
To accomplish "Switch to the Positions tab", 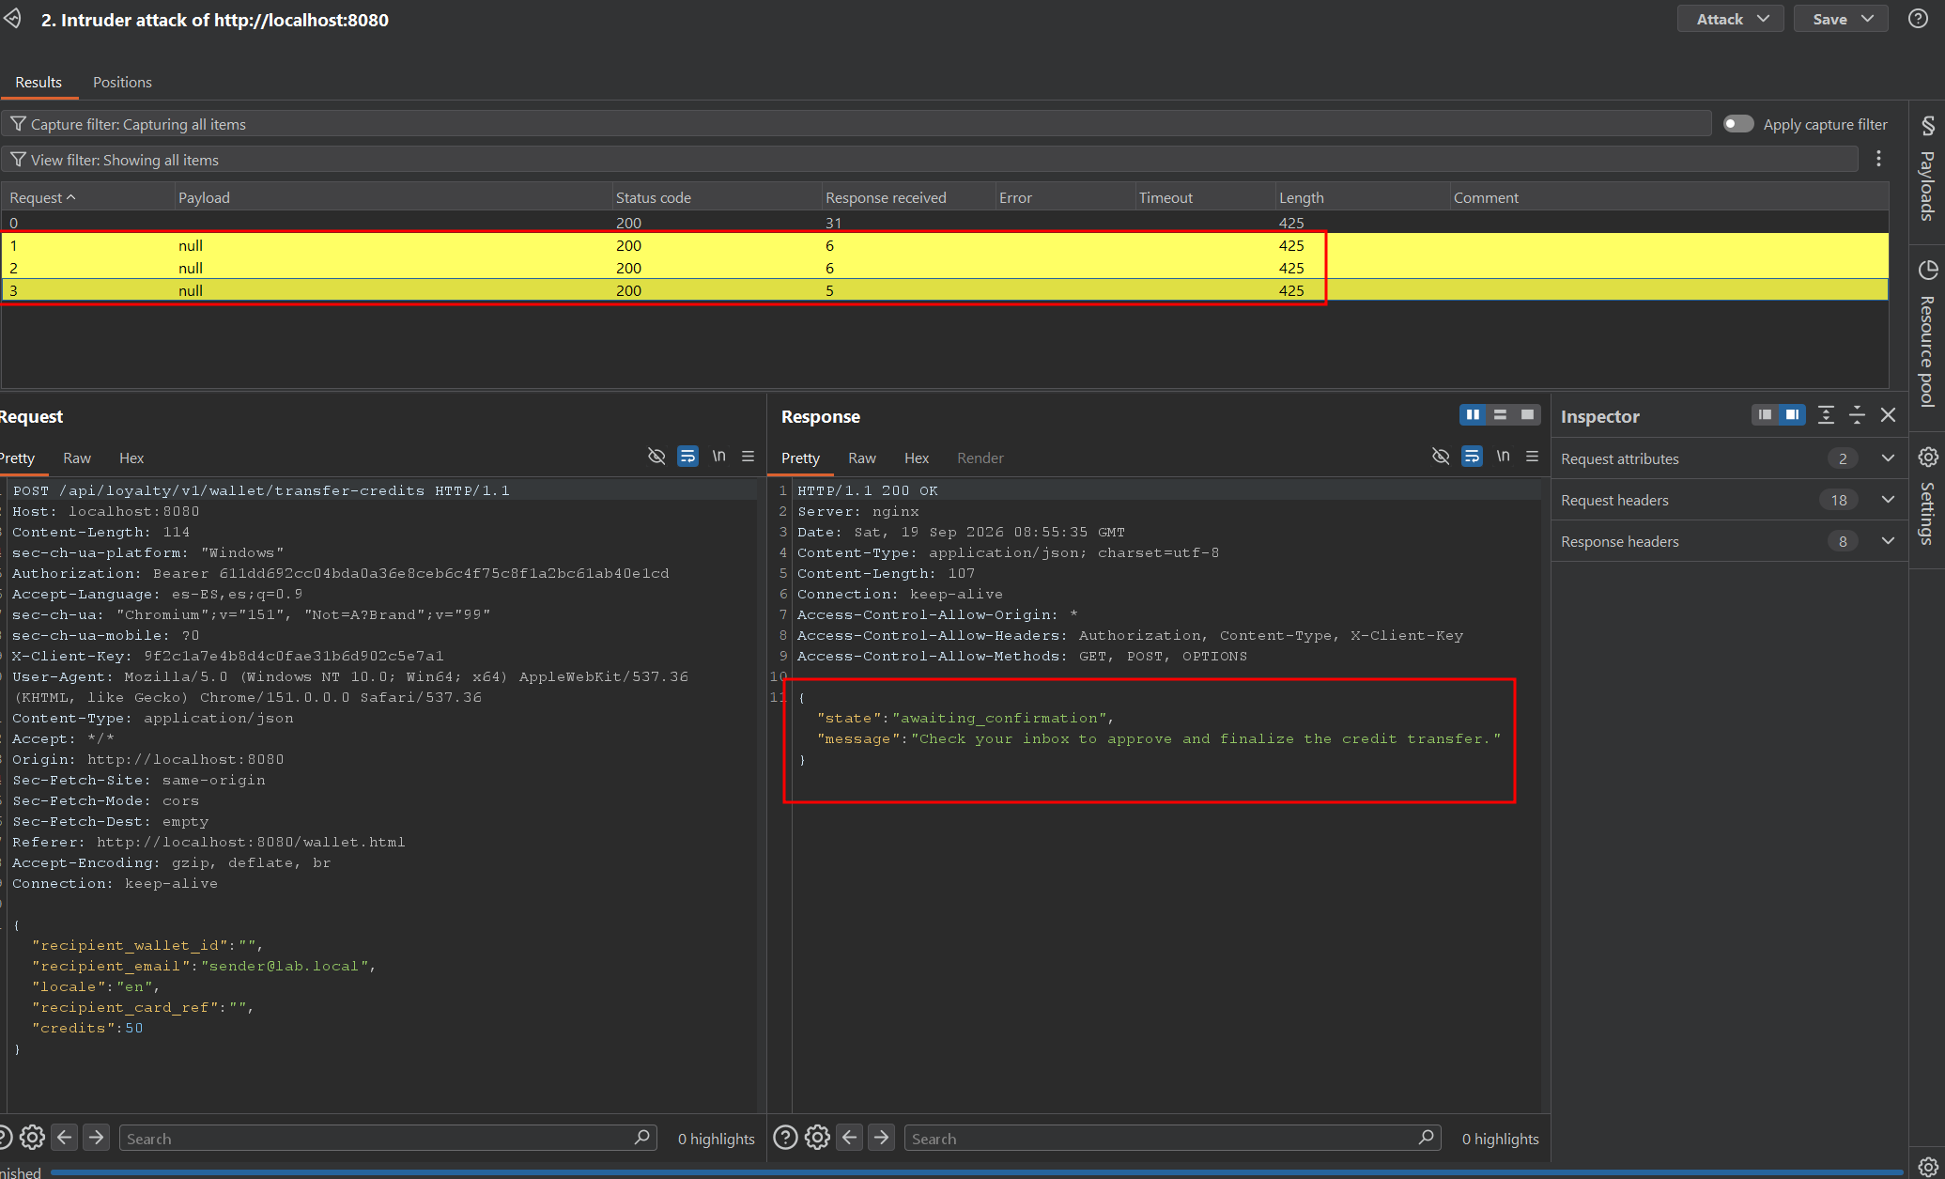I will click(x=122, y=82).
